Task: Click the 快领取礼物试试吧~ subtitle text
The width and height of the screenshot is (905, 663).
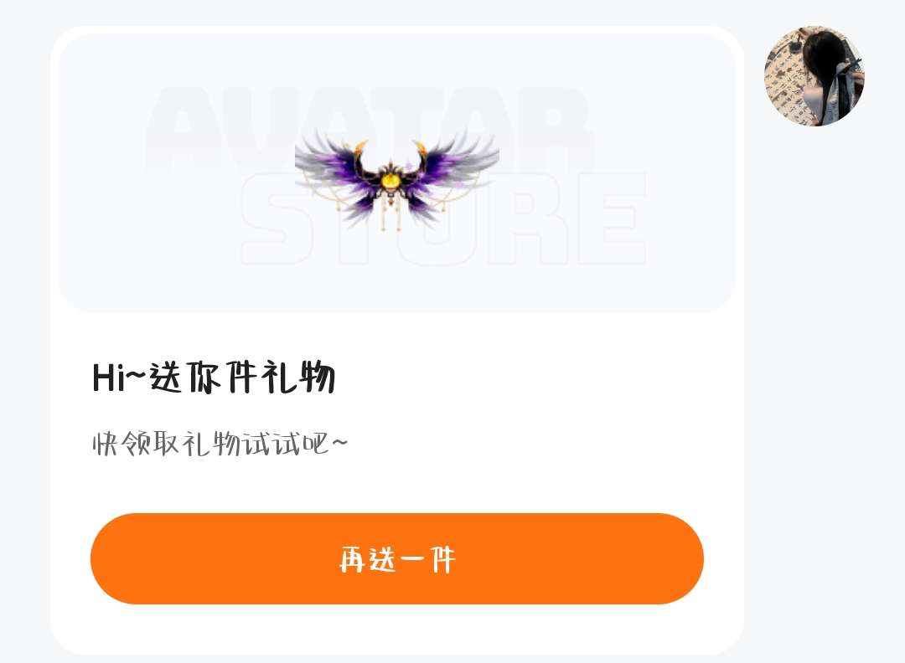Action: point(220,444)
